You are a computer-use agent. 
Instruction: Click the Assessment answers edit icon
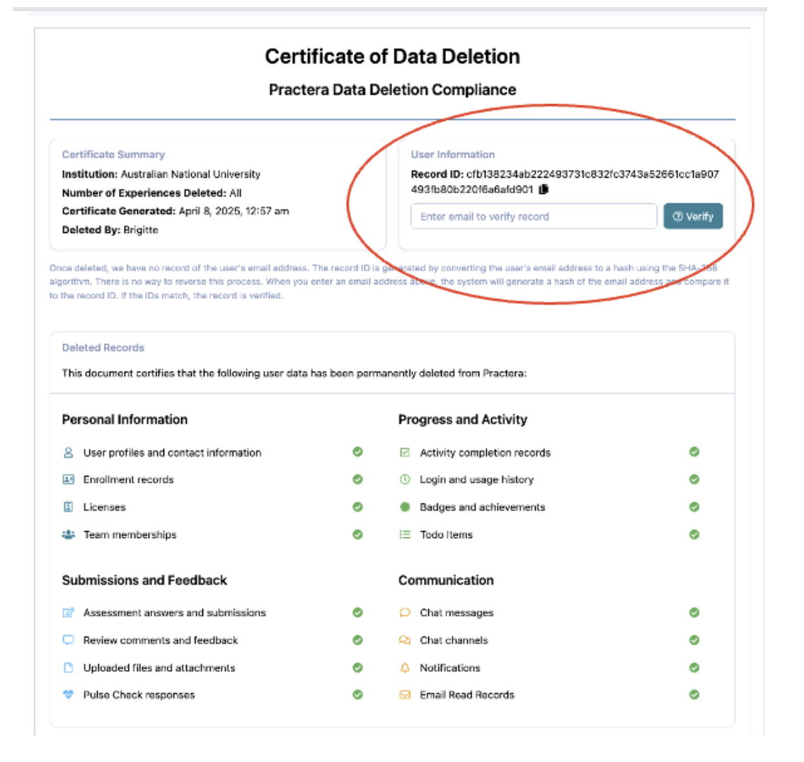69,613
